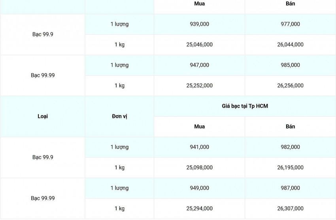Click the 947,000 buy price cell
Screen dimensions: 336x220
click(199, 65)
